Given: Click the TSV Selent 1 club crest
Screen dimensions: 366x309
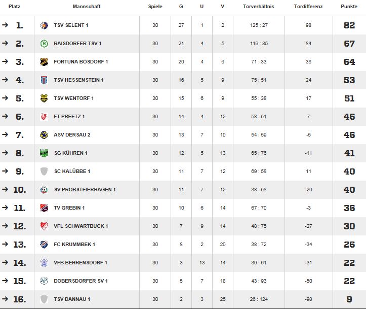Looking at the screenshot, I should point(44,25).
